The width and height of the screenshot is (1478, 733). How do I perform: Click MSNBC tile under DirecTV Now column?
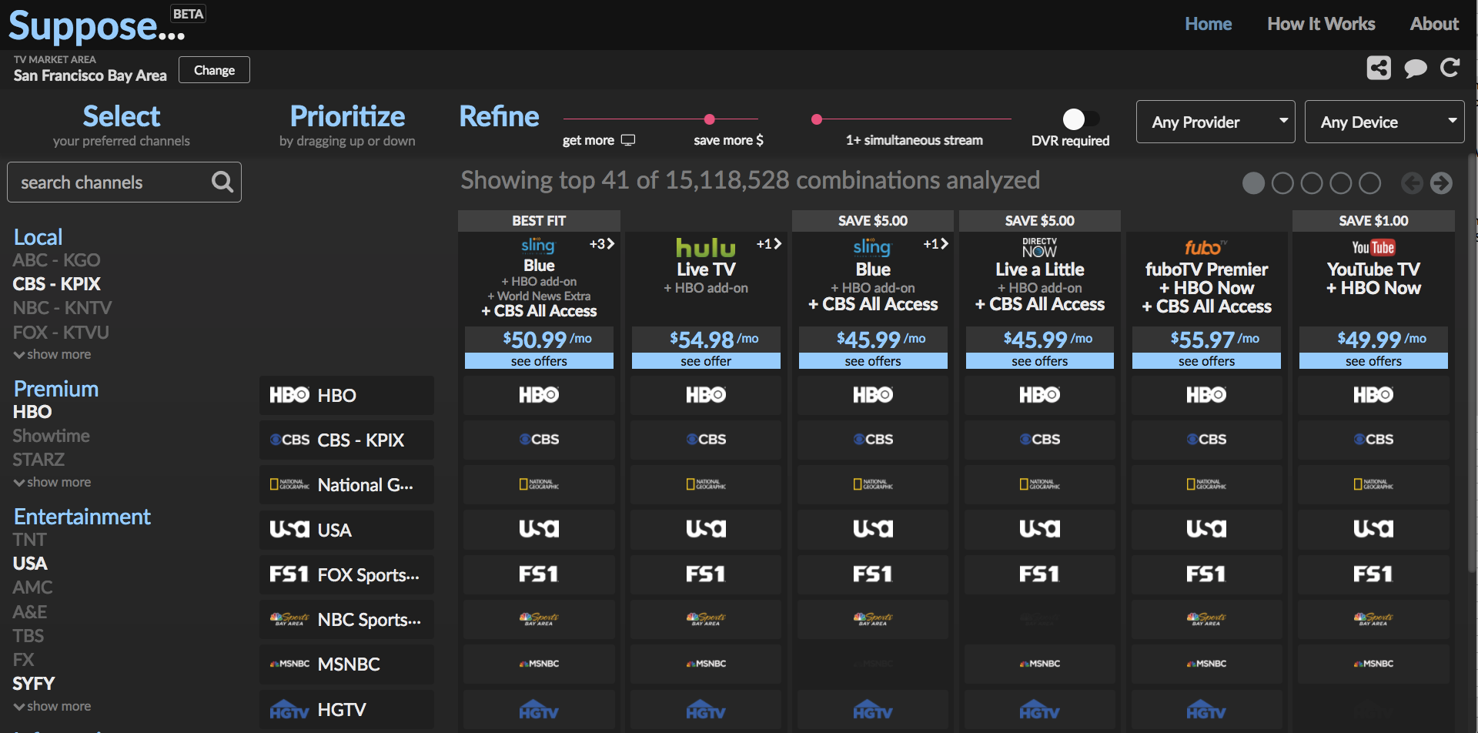(x=1040, y=664)
